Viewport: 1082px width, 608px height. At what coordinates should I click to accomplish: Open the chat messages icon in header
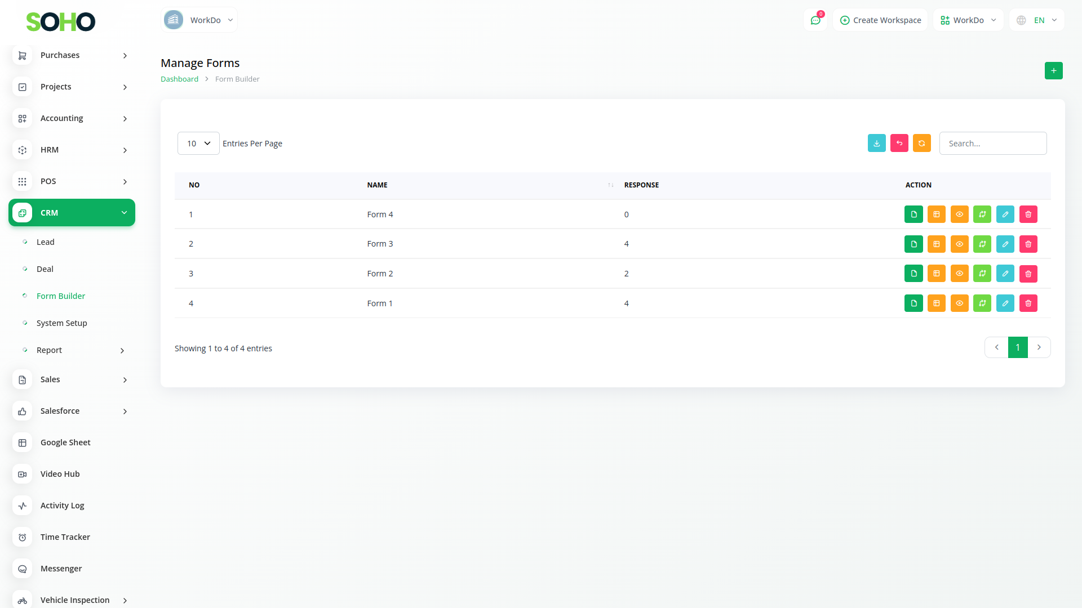(x=815, y=20)
